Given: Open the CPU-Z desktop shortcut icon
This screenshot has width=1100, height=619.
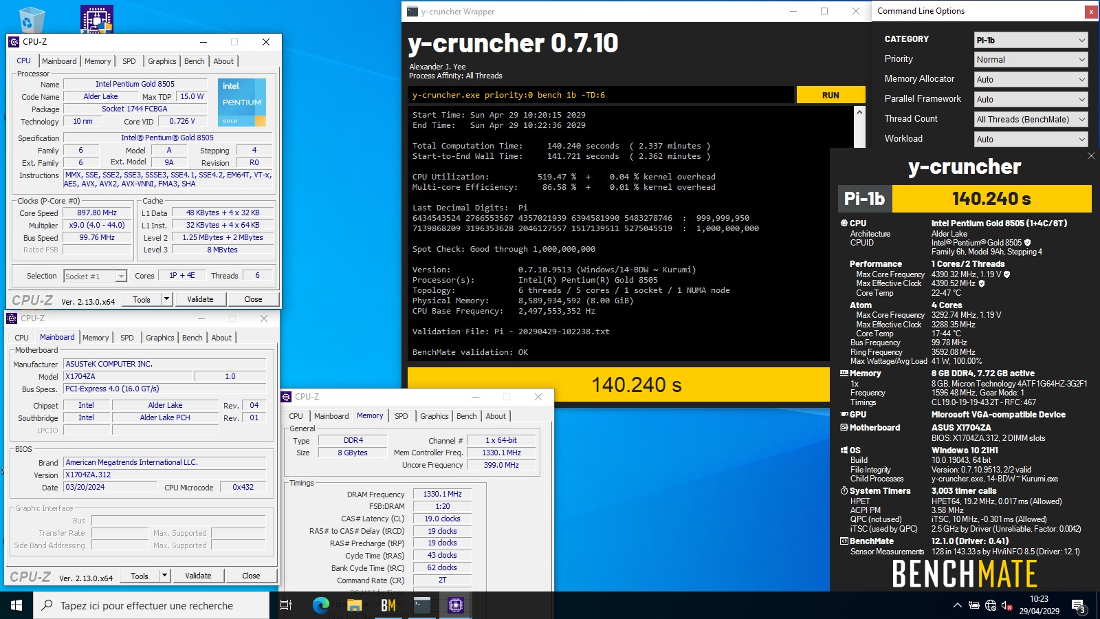Looking at the screenshot, I should click(97, 19).
